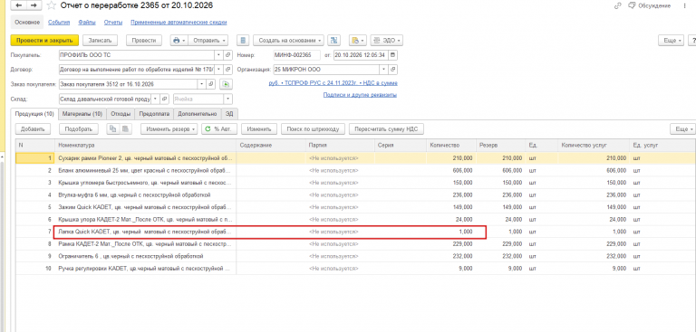Open the Отправить dropdown menu
Viewport: 696px width, 332px height.
pos(208,41)
